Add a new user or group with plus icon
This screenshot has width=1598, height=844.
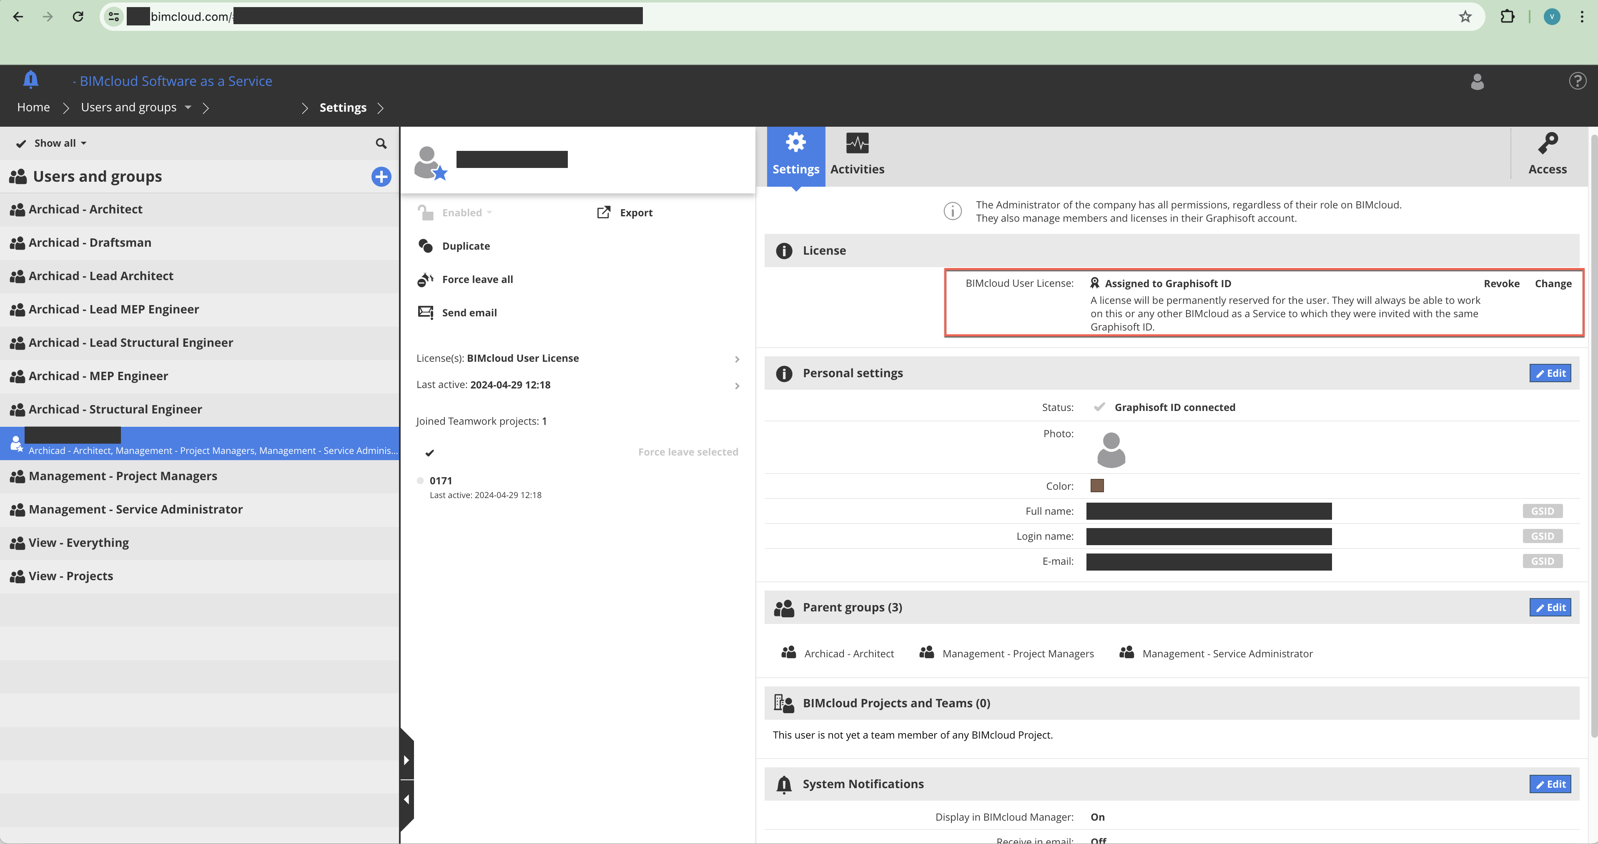click(381, 177)
